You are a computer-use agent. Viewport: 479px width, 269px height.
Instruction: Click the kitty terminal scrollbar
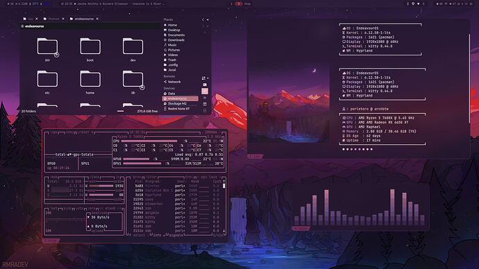coord(469,78)
